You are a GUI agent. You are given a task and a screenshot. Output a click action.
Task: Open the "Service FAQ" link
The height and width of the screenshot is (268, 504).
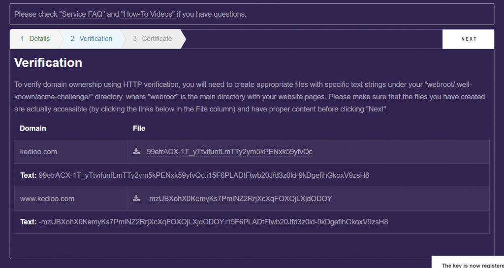pyautogui.click(x=82, y=14)
